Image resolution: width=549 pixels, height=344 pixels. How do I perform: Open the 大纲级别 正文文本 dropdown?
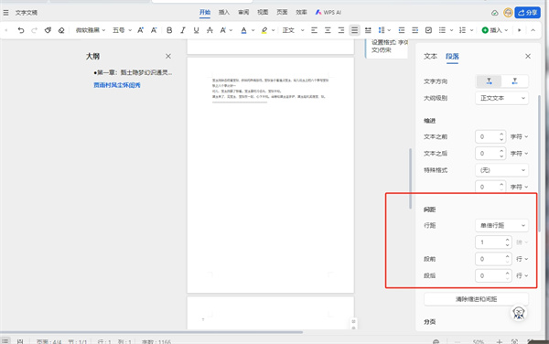point(501,98)
